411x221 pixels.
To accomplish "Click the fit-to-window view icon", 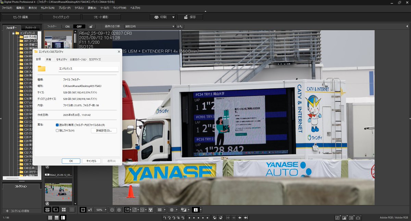I will [x=83, y=210].
